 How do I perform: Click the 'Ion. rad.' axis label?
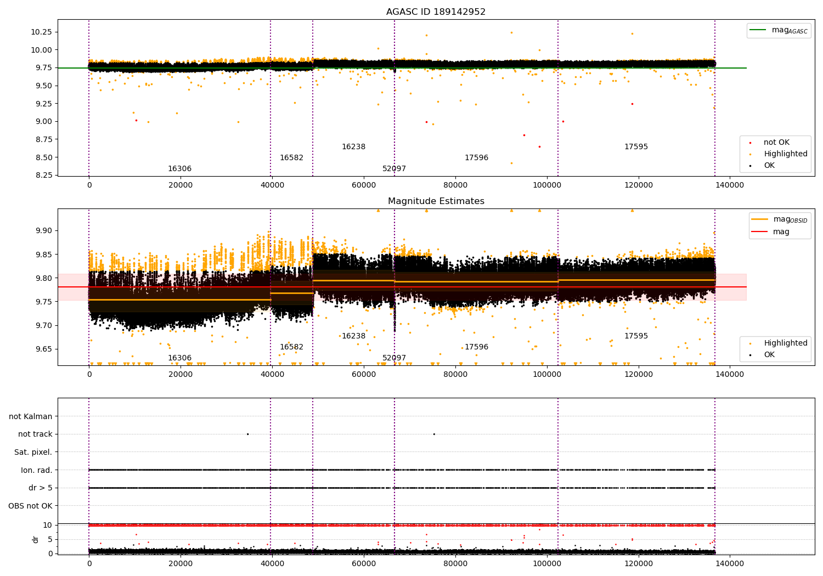(x=36, y=470)
